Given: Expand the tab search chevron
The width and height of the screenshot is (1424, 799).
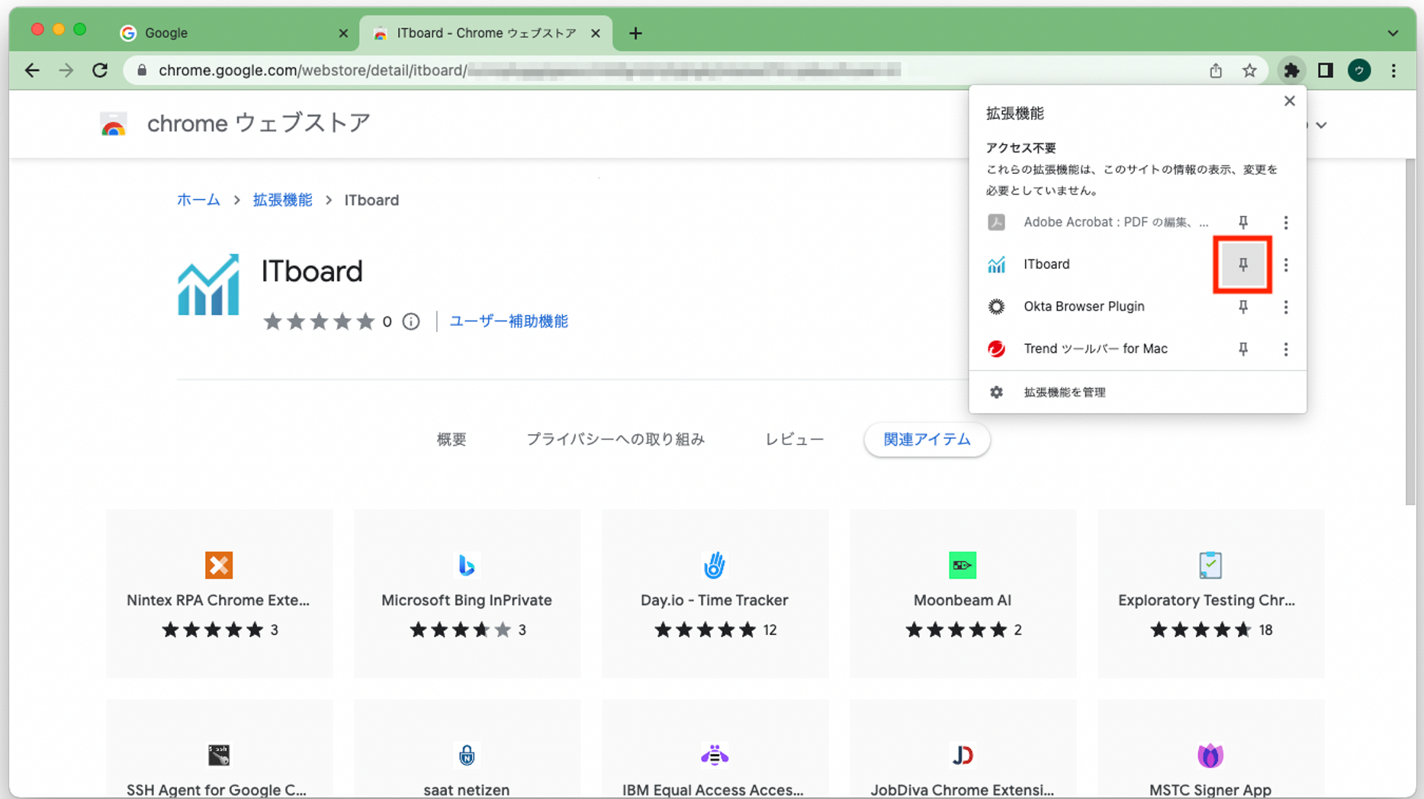Looking at the screenshot, I should [x=1393, y=33].
